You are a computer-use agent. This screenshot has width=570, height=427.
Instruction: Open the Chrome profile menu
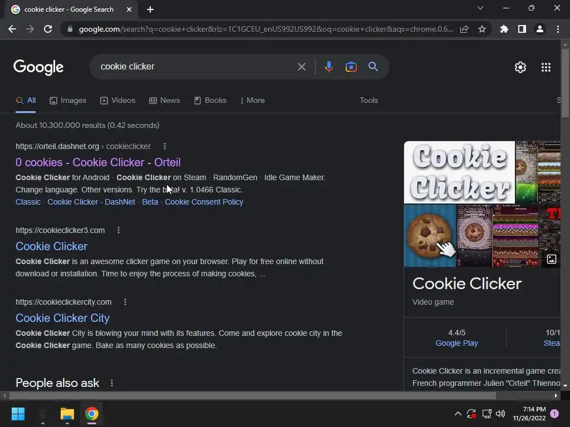(540, 29)
